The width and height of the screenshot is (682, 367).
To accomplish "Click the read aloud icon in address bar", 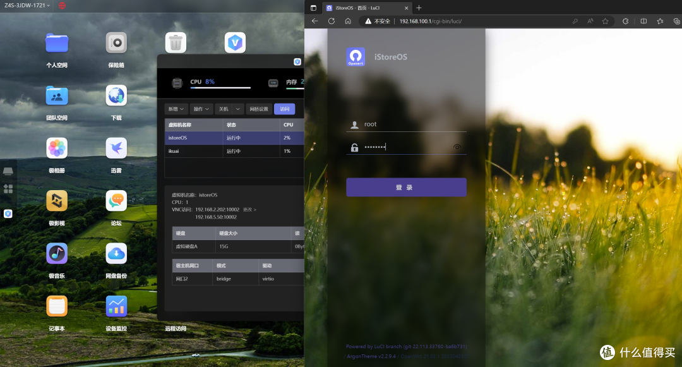I will tap(590, 21).
